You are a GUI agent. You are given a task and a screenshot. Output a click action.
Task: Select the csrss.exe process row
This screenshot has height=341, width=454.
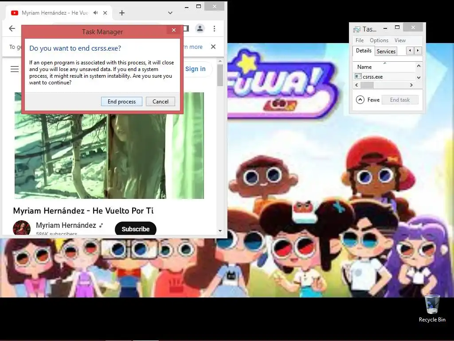click(x=384, y=76)
